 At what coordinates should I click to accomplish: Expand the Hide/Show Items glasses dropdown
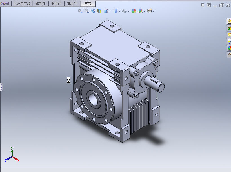pos(128,11)
